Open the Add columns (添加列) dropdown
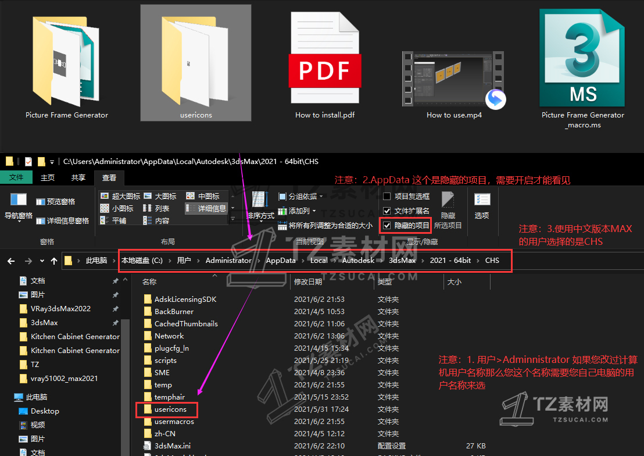The width and height of the screenshot is (644, 456). [297, 211]
